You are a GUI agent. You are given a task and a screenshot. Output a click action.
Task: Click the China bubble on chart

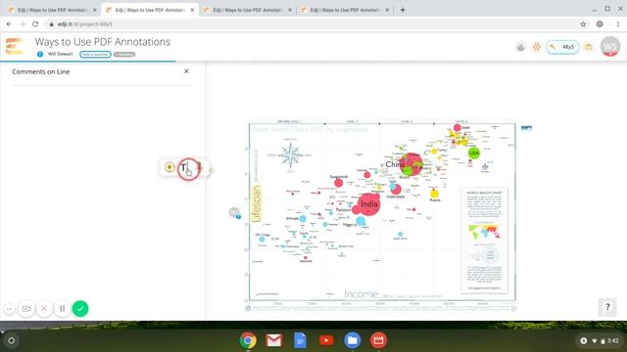pos(410,164)
